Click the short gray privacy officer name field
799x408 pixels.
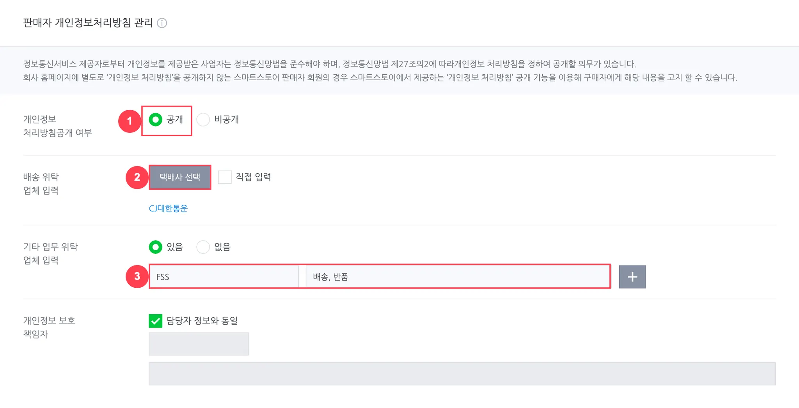(x=199, y=344)
